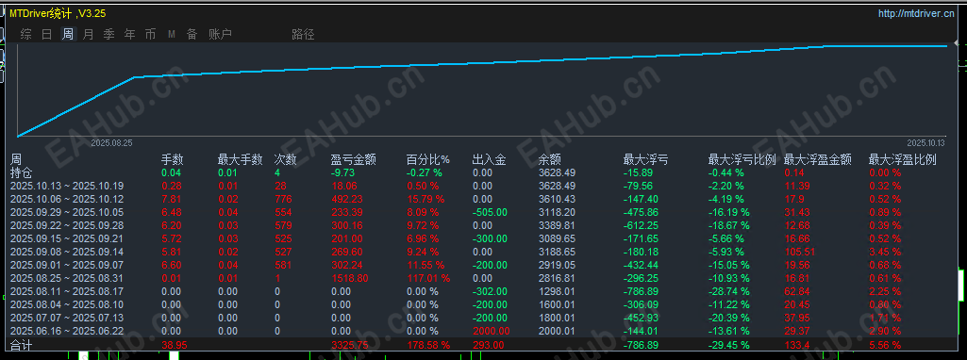Select the 2025.06.16 ~ 2025.06.22 row
This screenshot has width=967, height=360.
[x=483, y=331]
